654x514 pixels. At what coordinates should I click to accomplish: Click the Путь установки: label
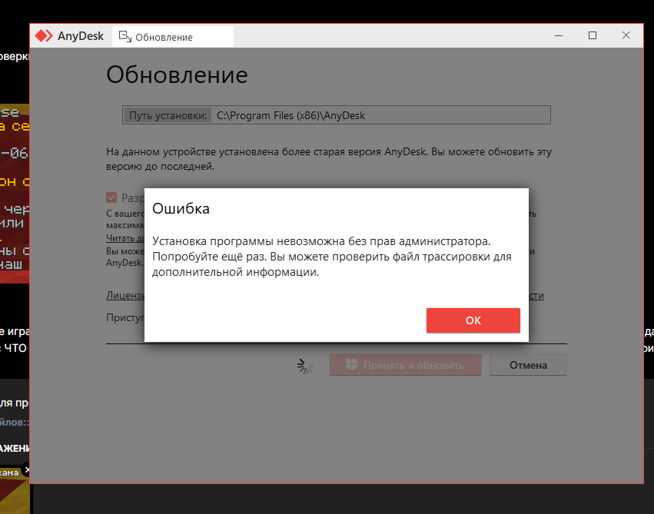click(168, 115)
